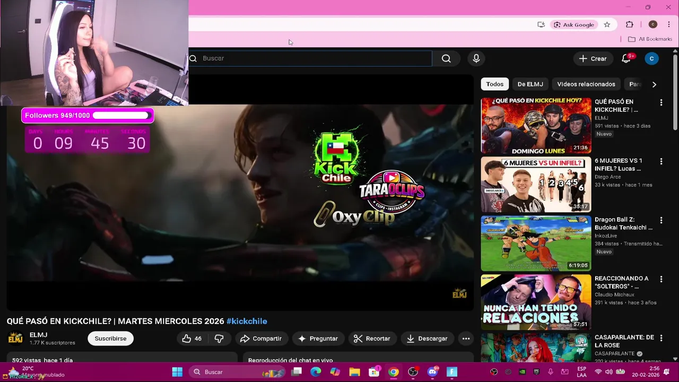Click the main video player
Image resolution: width=679 pixels, height=382 pixels.
tap(240, 192)
